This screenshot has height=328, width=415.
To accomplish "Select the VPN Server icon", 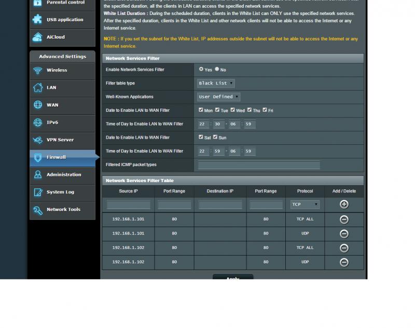I will point(38,140).
